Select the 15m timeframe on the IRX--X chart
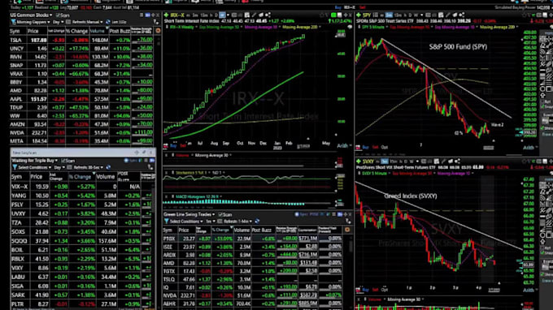Viewport: 553px width, 310px height. tap(204, 15)
